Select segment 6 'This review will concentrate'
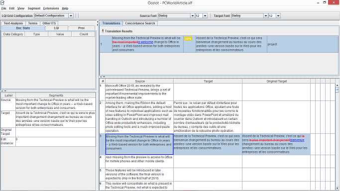This screenshot has height=191, width=340. [139, 186]
